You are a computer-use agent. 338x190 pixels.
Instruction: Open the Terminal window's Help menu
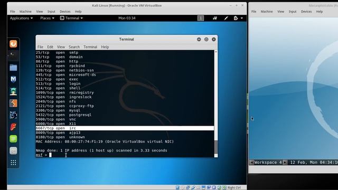pyautogui.click(x=105, y=47)
